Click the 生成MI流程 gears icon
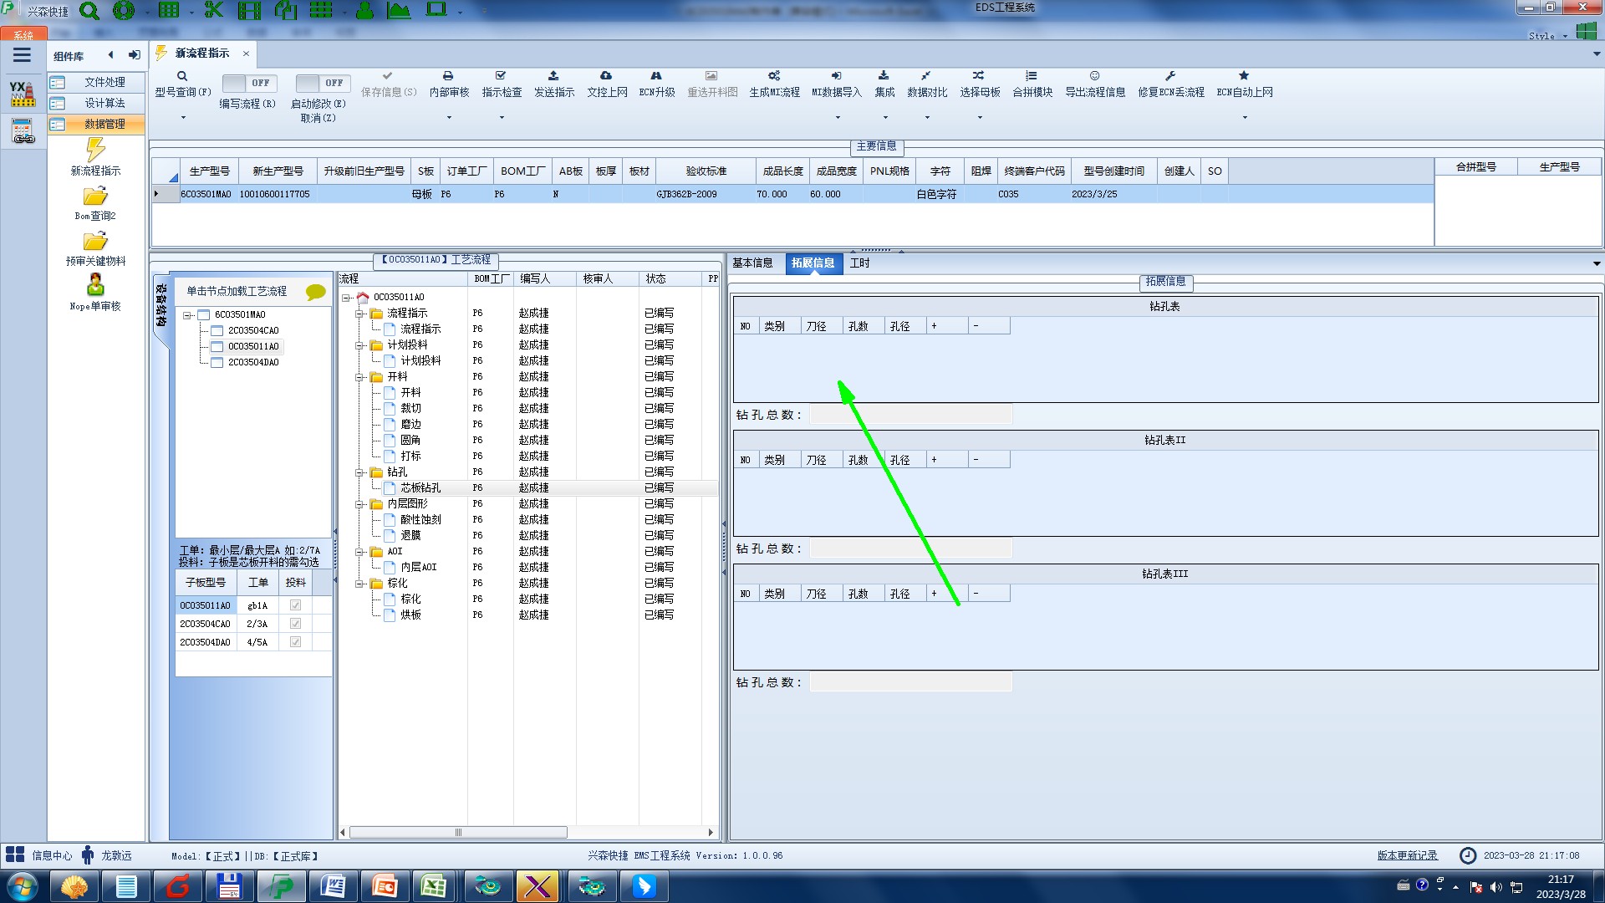1605x903 pixels. point(774,76)
